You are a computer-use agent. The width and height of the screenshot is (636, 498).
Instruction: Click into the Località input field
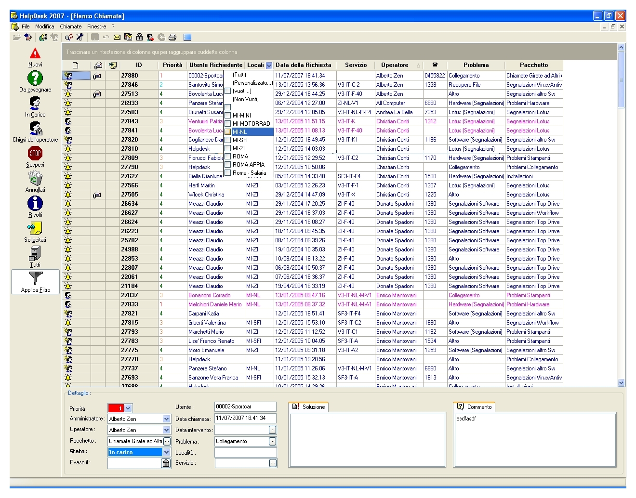tap(246, 452)
